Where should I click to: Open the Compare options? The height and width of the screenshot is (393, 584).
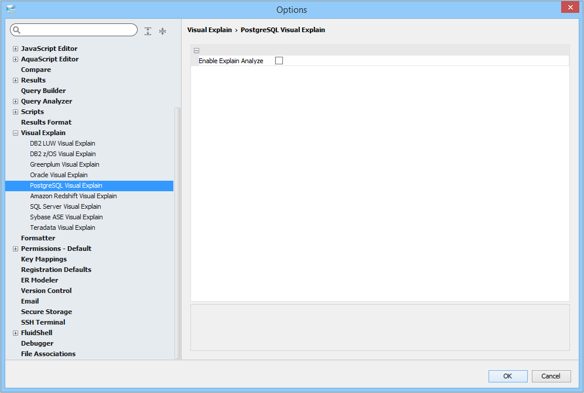tap(36, 70)
